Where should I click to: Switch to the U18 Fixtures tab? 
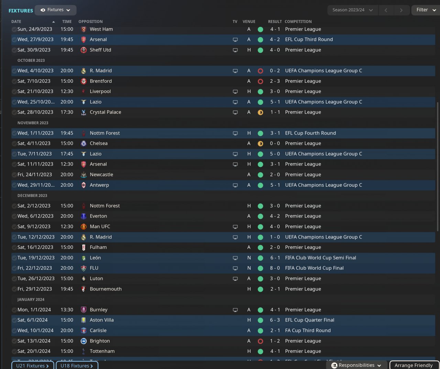pos(77,366)
